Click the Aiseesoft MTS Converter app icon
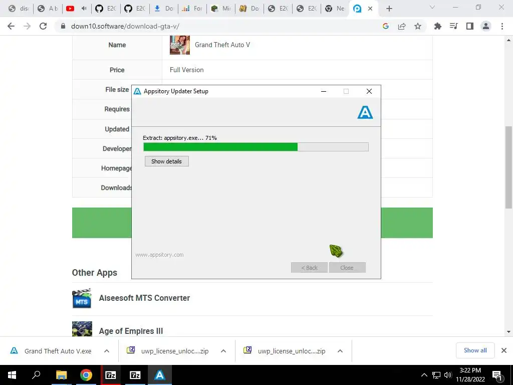The width and height of the screenshot is (513, 385). (x=82, y=298)
